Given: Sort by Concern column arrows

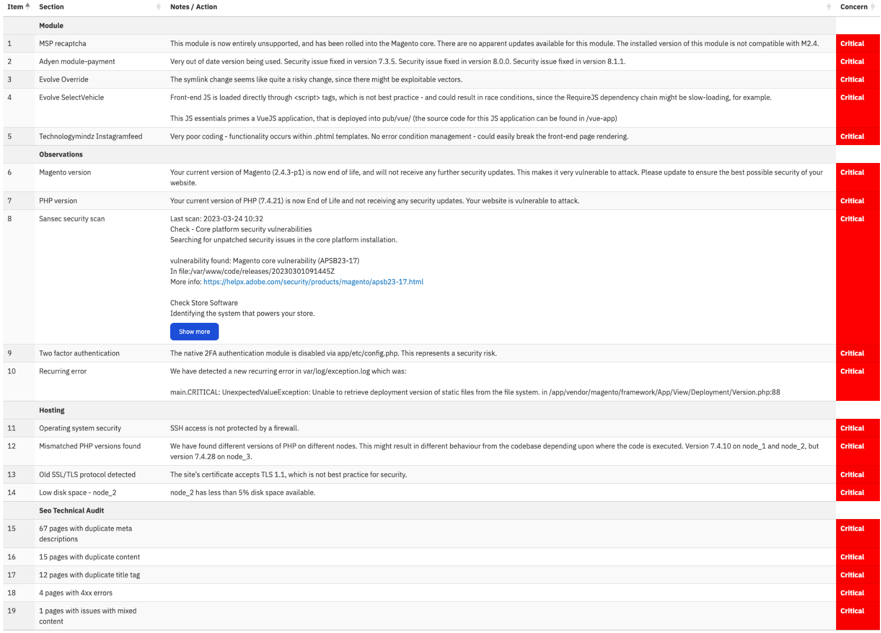Looking at the screenshot, I should tap(873, 7).
